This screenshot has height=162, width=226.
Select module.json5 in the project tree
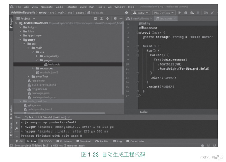click(x=49, y=72)
